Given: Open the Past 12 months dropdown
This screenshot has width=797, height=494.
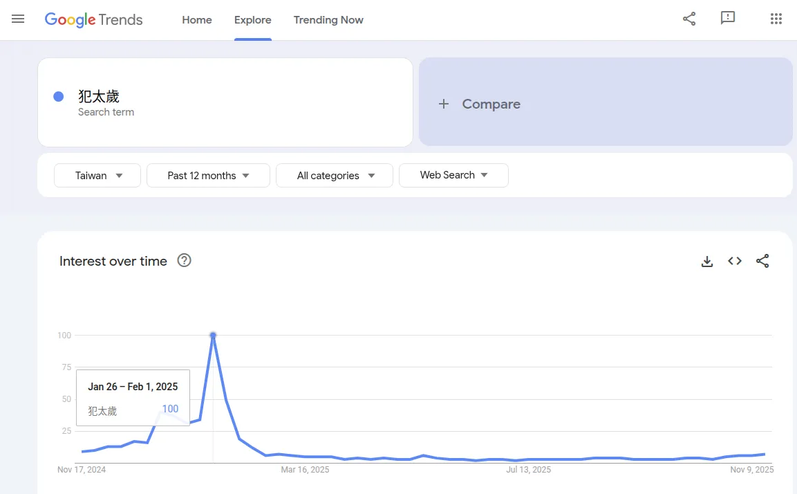Looking at the screenshot, I should 208,176.
